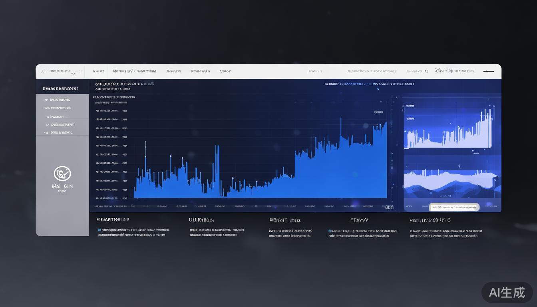Click the small icon at chart's bottom-right corner
The image size is (537, 307).
(x=388, y=207)
